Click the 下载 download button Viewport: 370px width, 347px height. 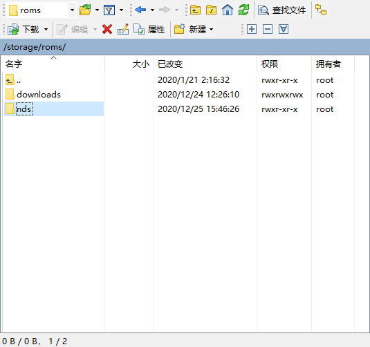pos(24,29)
